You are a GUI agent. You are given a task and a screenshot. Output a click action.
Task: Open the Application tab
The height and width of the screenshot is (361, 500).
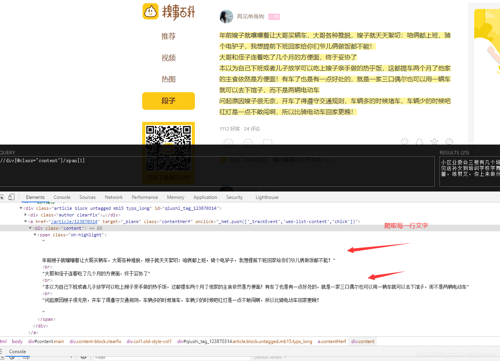pyautogui.click(x=205, y=197)
